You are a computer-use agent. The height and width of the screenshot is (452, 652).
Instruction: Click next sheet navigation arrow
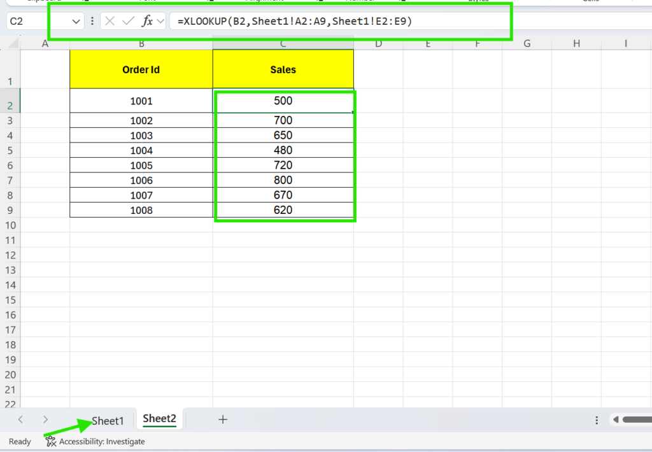click(x=45, y=420)
